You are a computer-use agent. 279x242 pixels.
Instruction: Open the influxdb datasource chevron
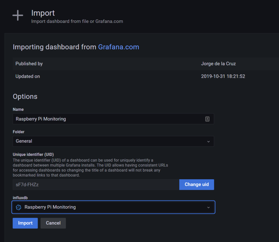click(x=208, y=207)
